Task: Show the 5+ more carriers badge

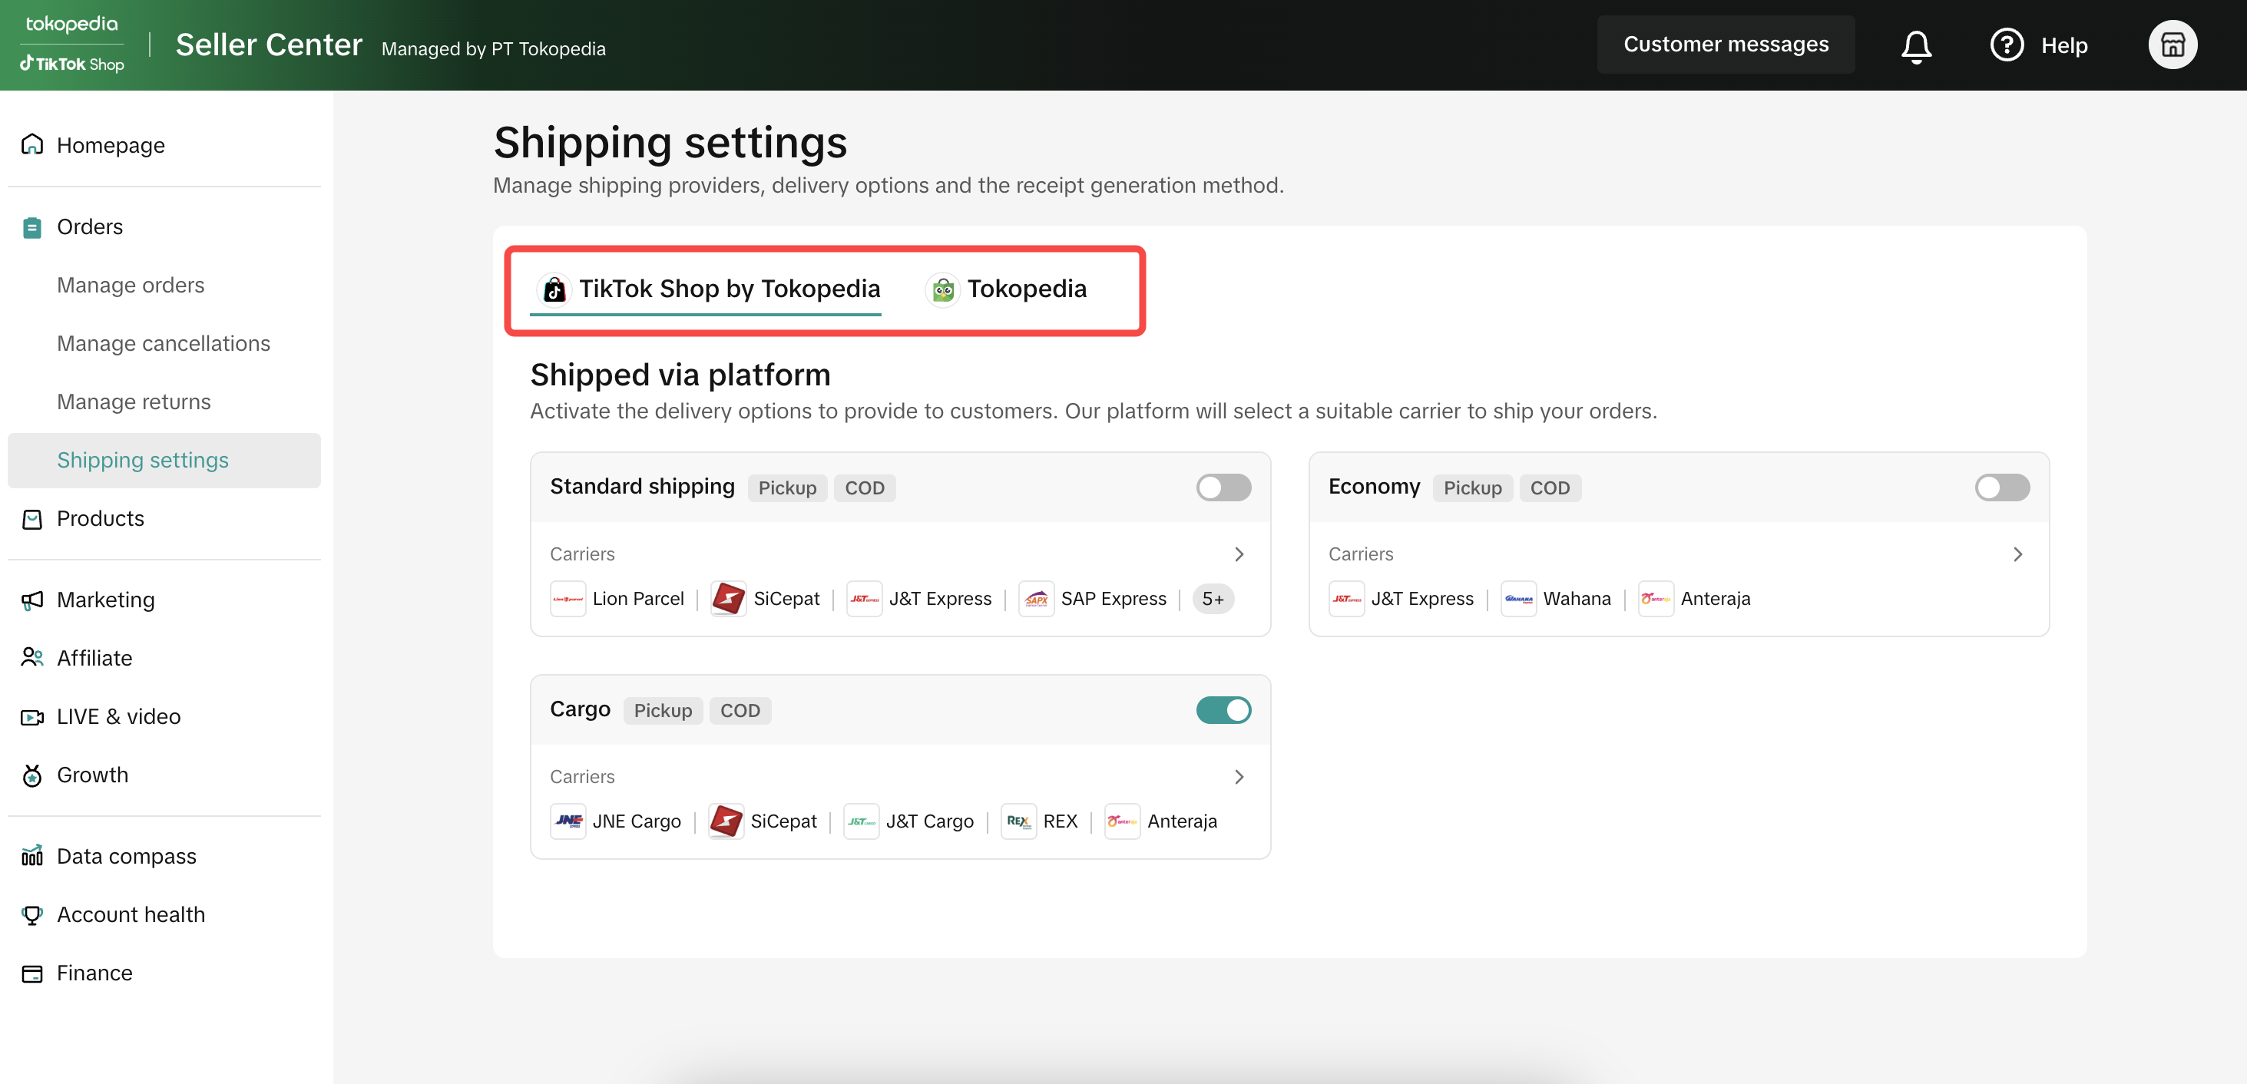Action: pos(1212,598)
